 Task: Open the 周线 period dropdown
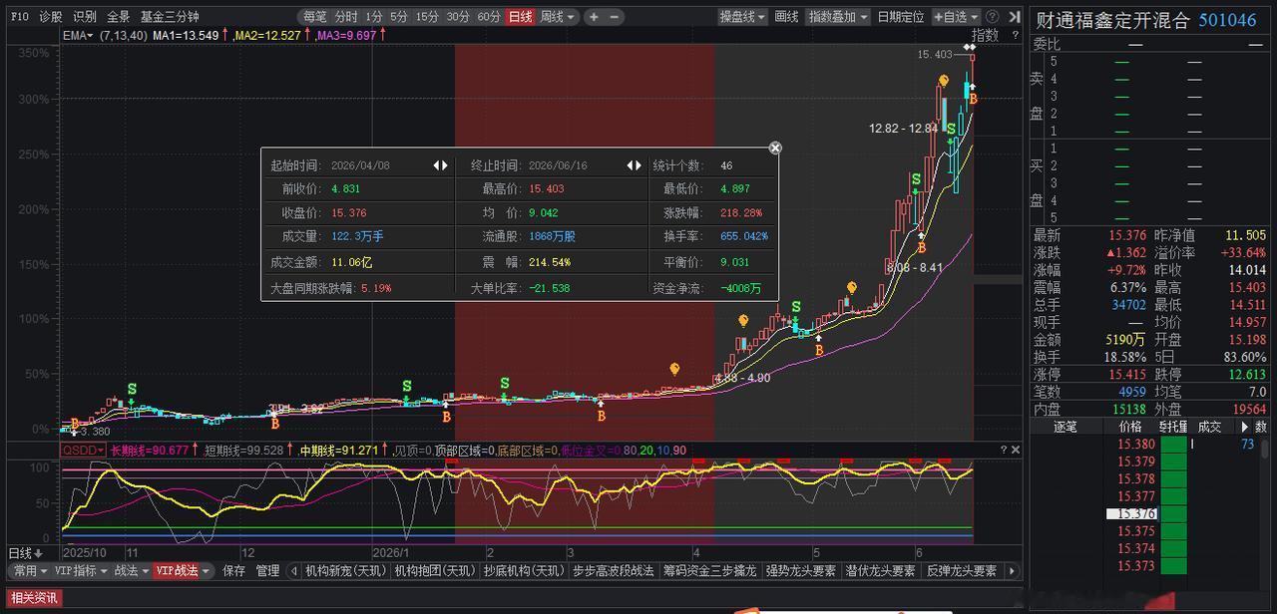pyautogui.click(x=558, y=17)
